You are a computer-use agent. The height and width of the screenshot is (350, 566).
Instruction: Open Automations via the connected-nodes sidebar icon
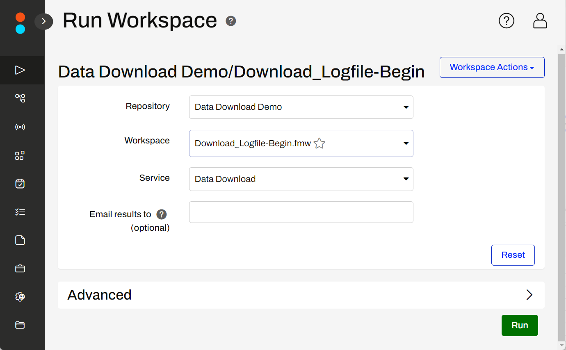[20, 98]
